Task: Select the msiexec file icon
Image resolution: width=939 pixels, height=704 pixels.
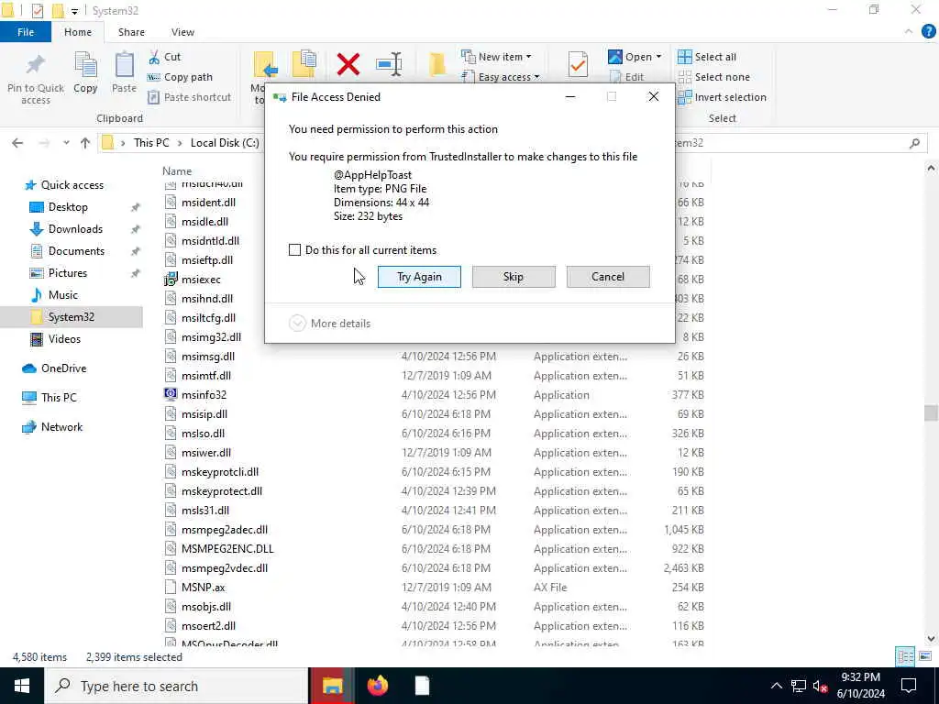Action: [171, 279]
